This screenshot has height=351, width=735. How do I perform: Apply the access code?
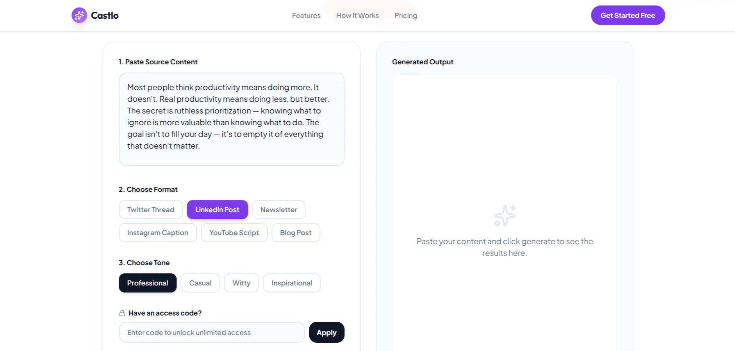point(327,332)
